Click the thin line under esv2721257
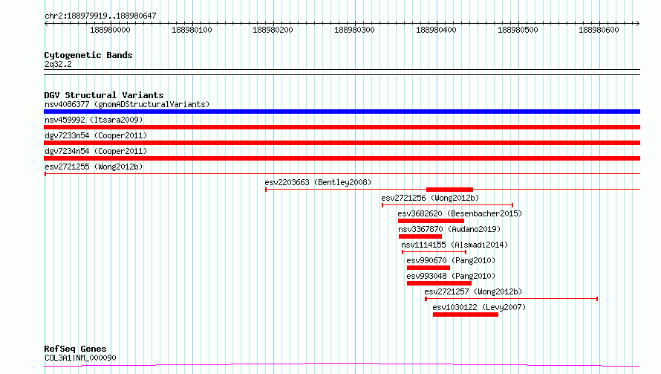Viewport: 661px width, 374px height. [512, 299]
